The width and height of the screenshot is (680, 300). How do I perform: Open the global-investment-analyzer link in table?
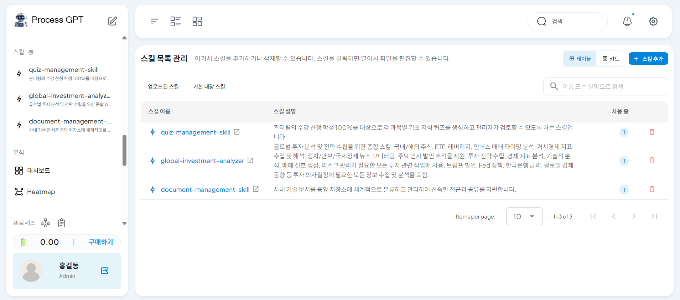202,161
